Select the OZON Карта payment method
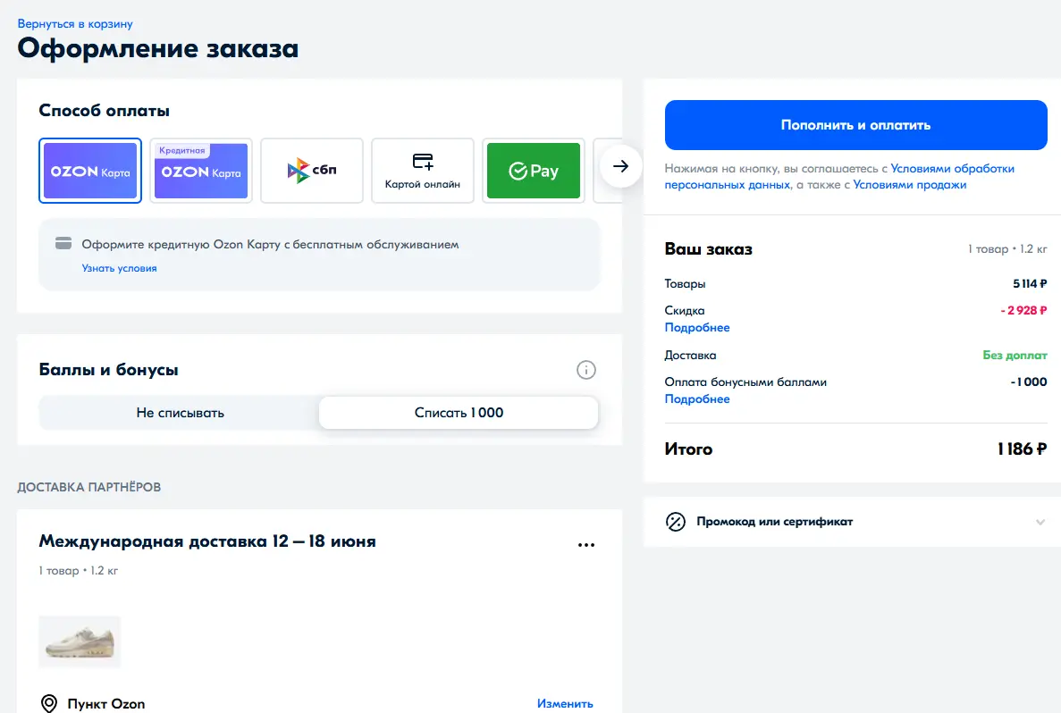Image resolution: width=1061 pixels, height=713 pixels. (x=90, y=171)
